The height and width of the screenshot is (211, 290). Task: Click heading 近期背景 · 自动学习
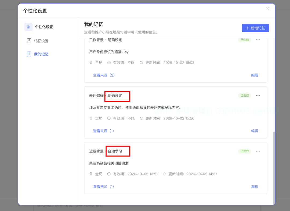[106, 151]
